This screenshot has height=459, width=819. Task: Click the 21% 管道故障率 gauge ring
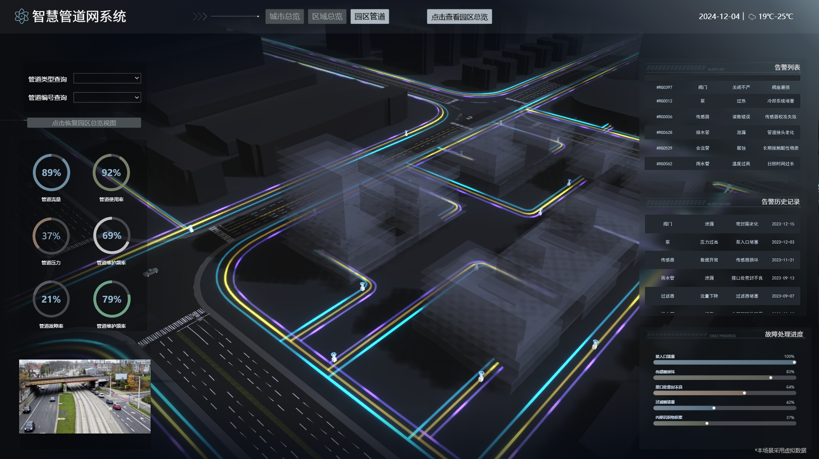tap(51, 299)
